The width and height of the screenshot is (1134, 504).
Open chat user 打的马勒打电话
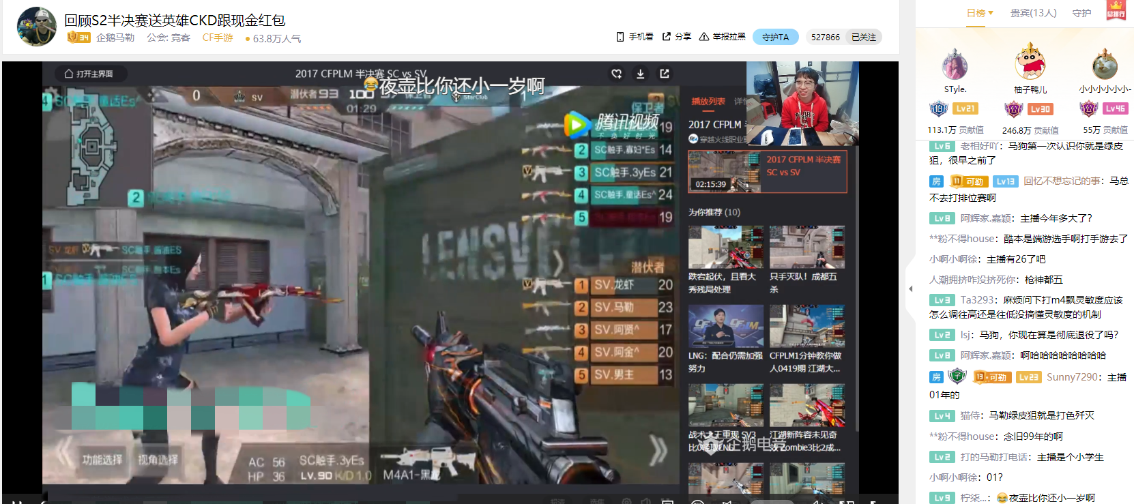(x=994, y=456)
